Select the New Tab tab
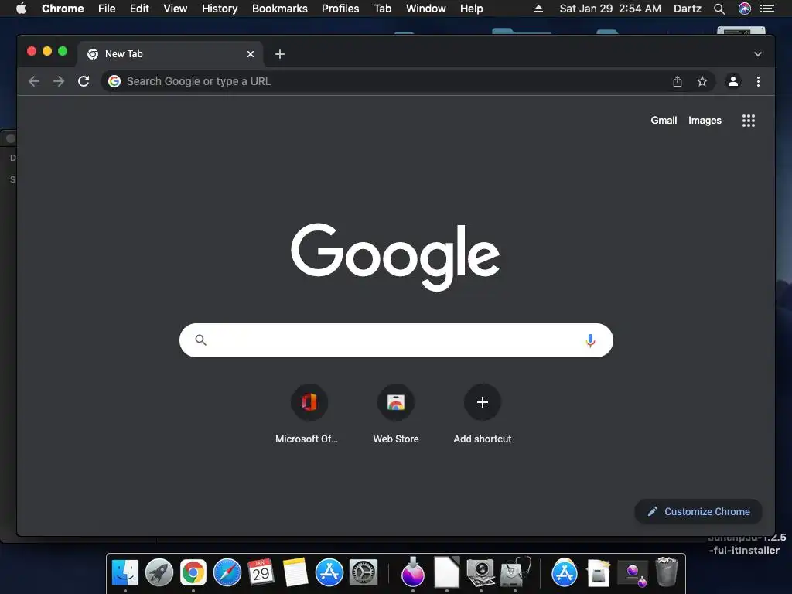Viewport: 792px width, 594px height. 170,54
